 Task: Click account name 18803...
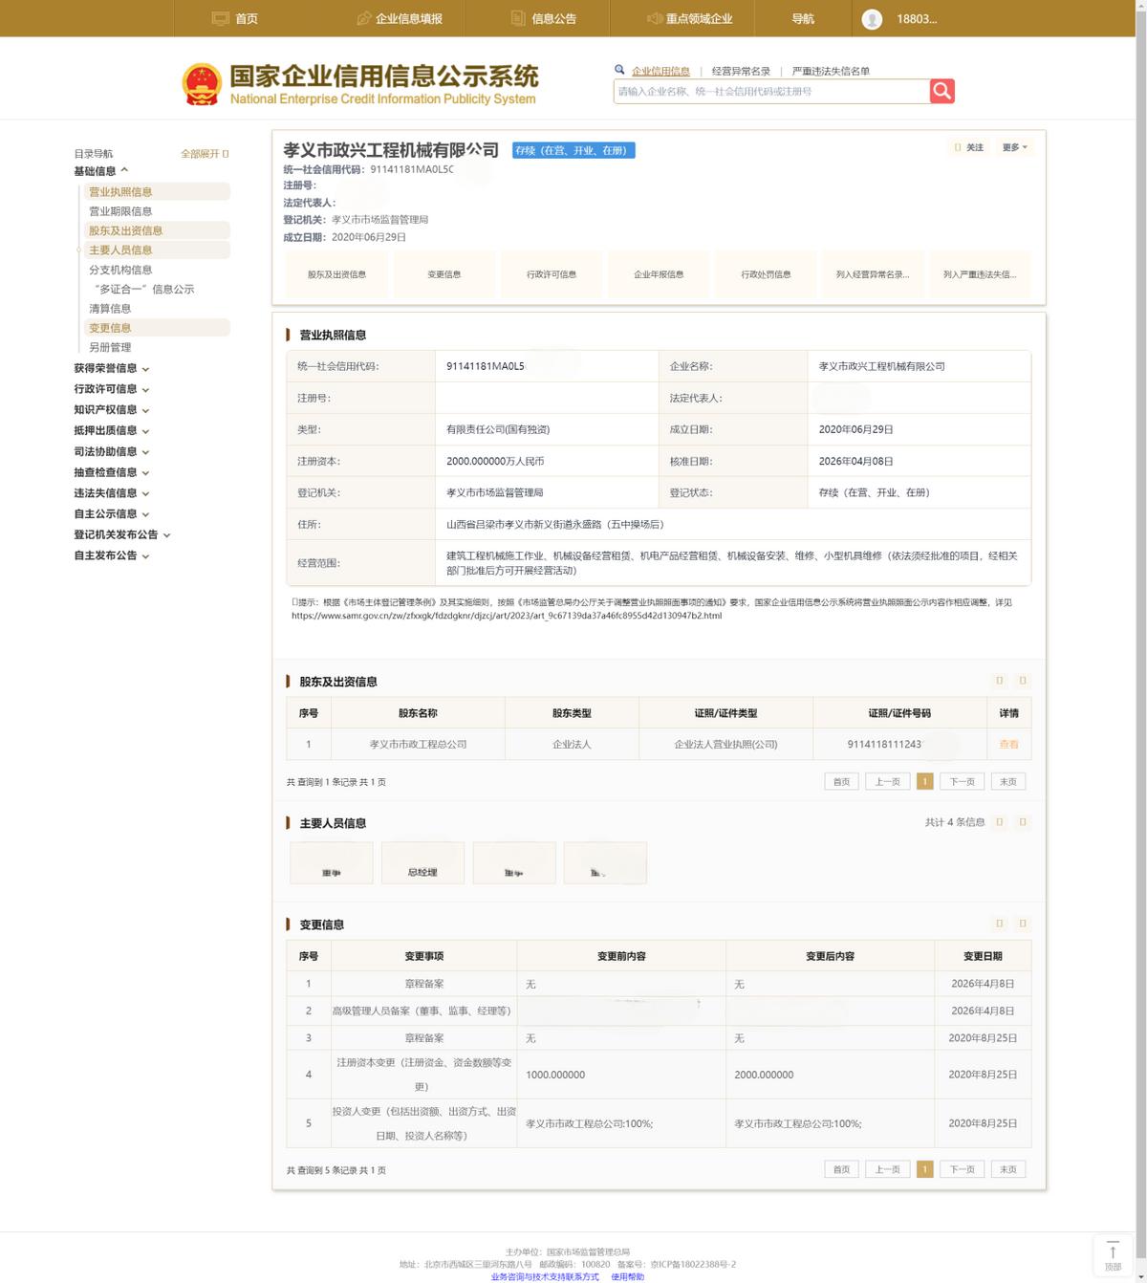(917, 19)
